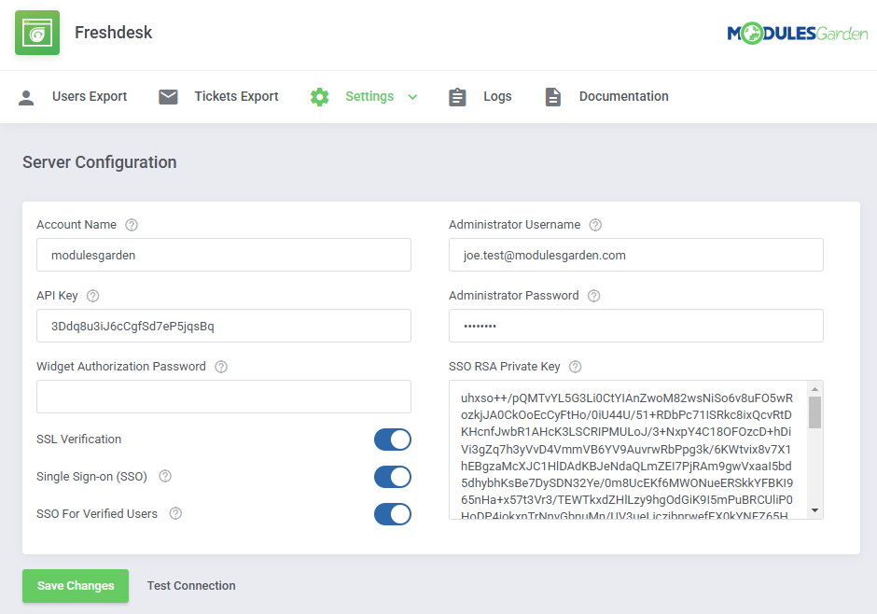This screenshot has width=877, height=614.
Task: Click the private key scroll up arrow
Action: pos(814,388)
